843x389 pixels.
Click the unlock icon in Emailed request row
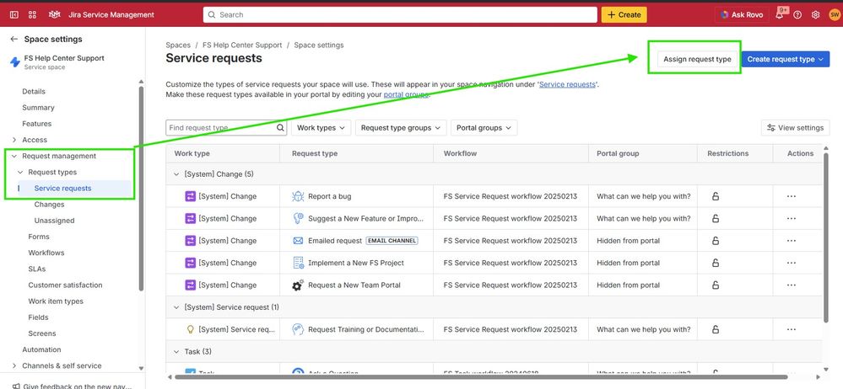(715, 241)
